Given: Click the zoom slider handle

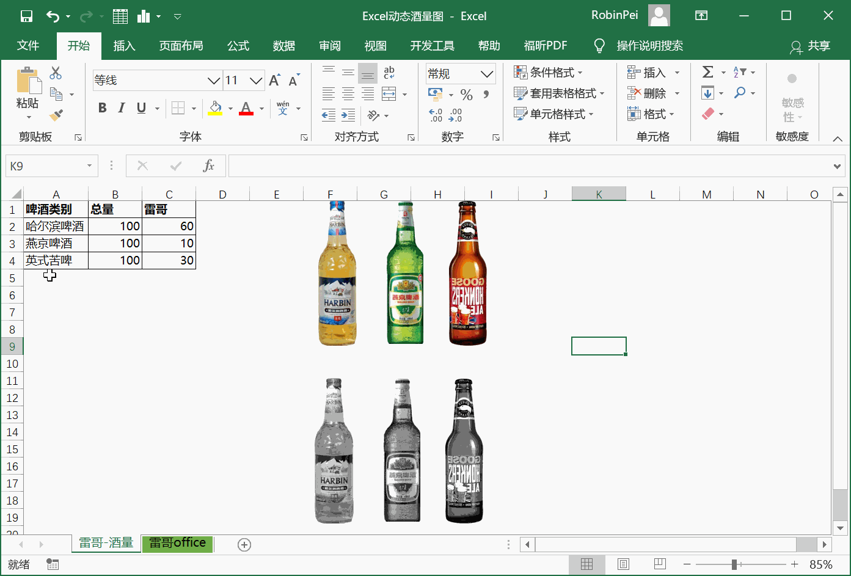Looking at the screenshot, I should [x=734, y=564].
